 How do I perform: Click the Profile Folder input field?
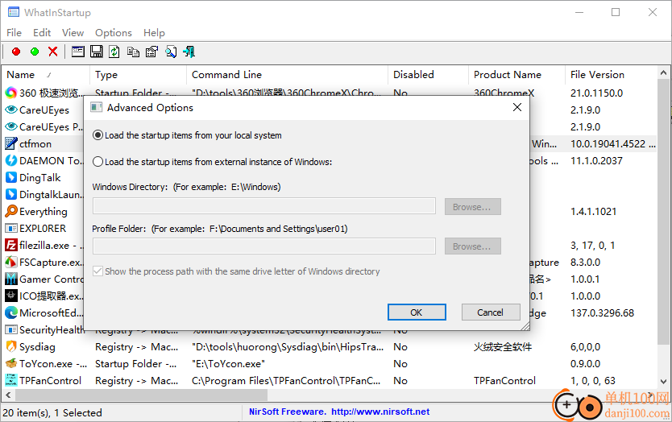[x=264, y=246]
